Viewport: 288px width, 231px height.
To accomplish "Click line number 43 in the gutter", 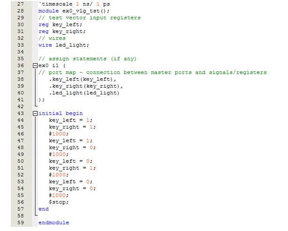I will (20, 114).
